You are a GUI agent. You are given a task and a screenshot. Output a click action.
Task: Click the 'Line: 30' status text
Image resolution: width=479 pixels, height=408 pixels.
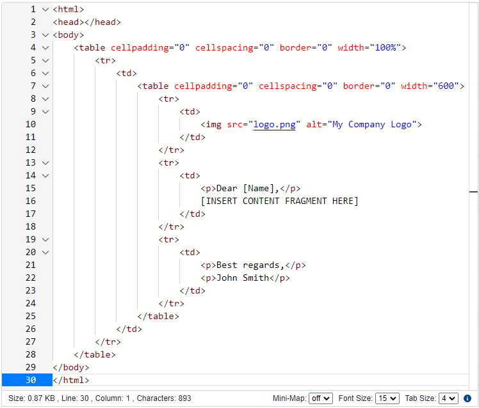(75, 398)
